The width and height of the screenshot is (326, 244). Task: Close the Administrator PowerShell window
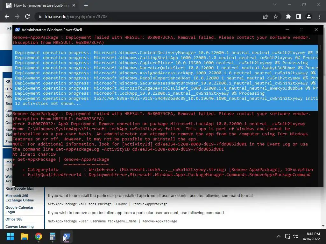point(316,30)
